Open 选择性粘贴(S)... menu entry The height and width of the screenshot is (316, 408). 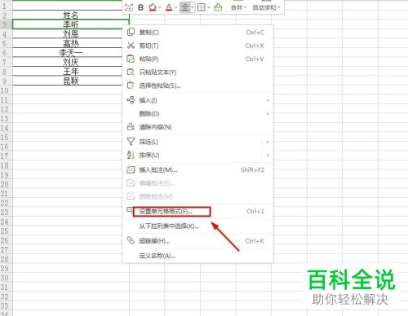pos(197,86)
